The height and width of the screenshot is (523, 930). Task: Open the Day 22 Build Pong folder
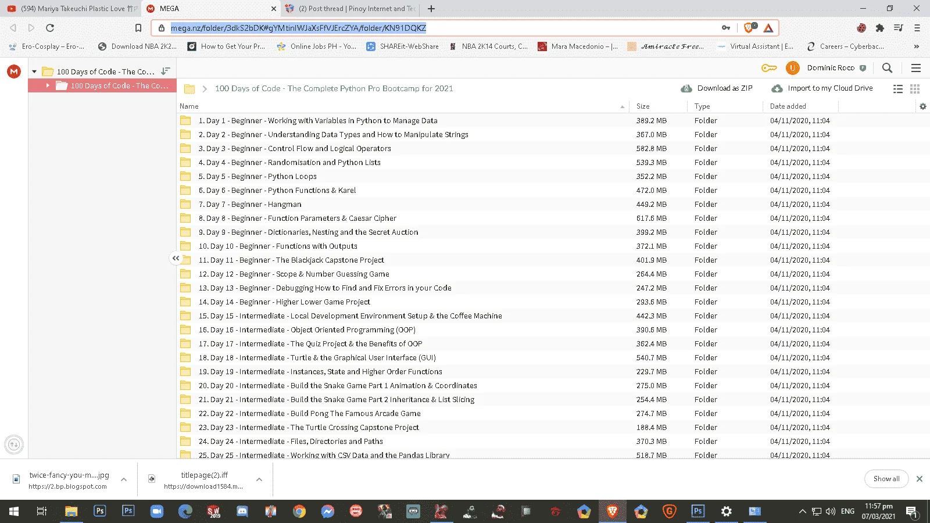click(309, 414)
